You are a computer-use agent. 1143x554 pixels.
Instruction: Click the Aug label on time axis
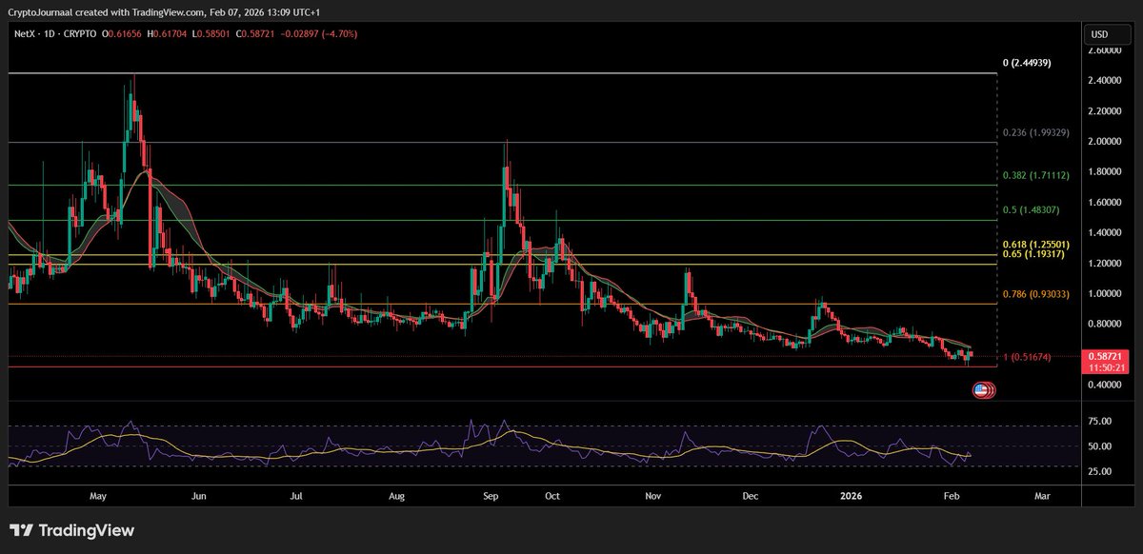(x=398, y=496)
